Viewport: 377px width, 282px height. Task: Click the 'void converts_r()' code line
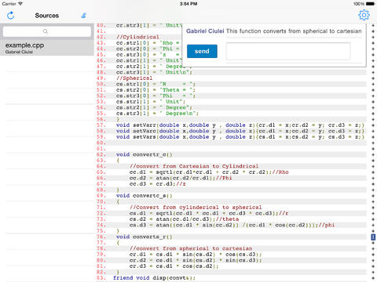(145, 237)
